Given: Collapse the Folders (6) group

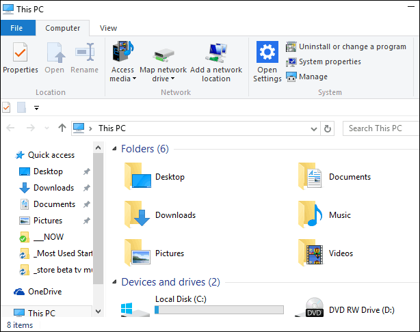Looking at the screenshot, I should point(115,149).
